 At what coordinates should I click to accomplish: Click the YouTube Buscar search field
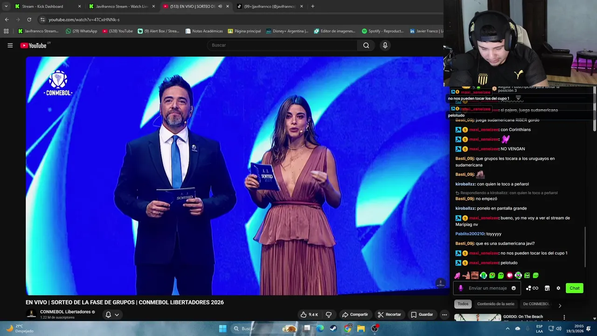pos(282,45)
